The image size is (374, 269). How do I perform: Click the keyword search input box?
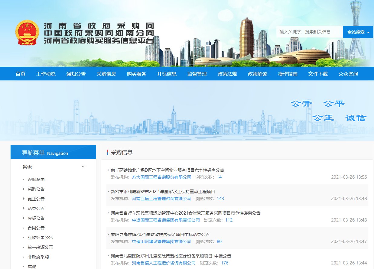309,32
